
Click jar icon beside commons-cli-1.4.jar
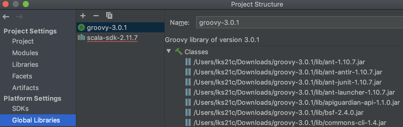(x=188, y=122)
